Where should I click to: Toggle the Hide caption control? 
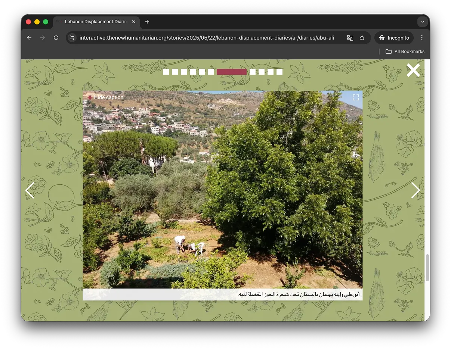tap(105, 97)
